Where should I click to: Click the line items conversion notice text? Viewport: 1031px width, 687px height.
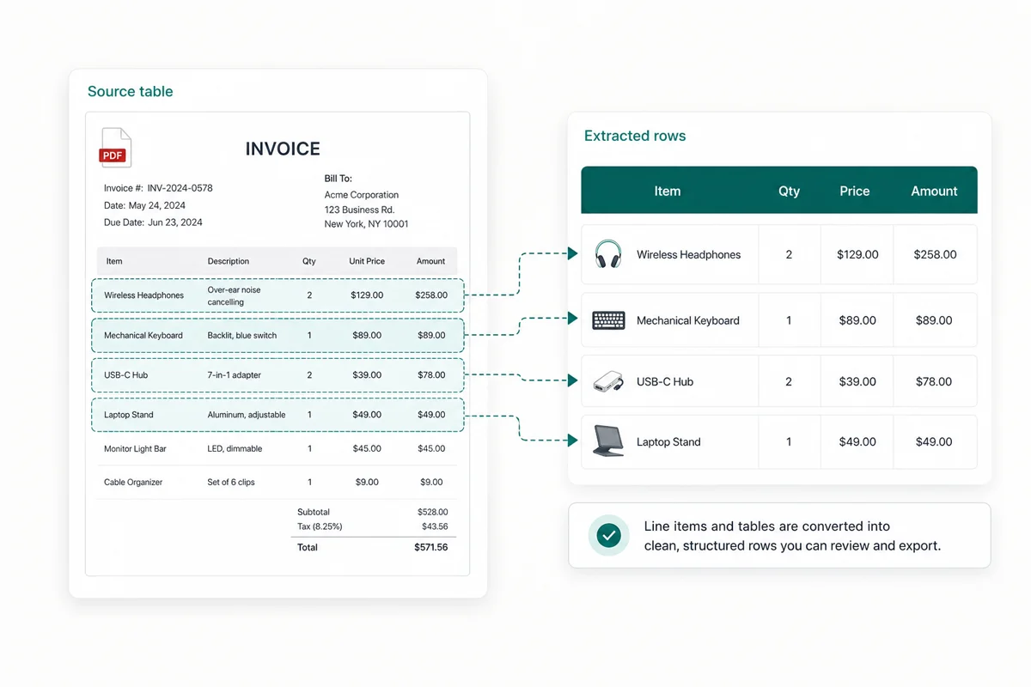[792, 536]
